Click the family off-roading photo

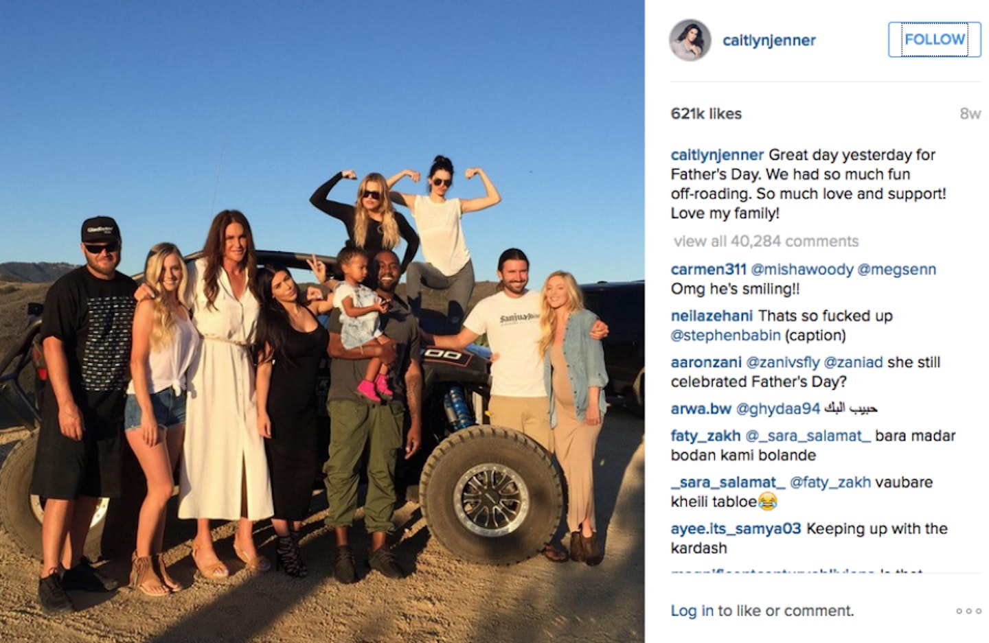322,321
